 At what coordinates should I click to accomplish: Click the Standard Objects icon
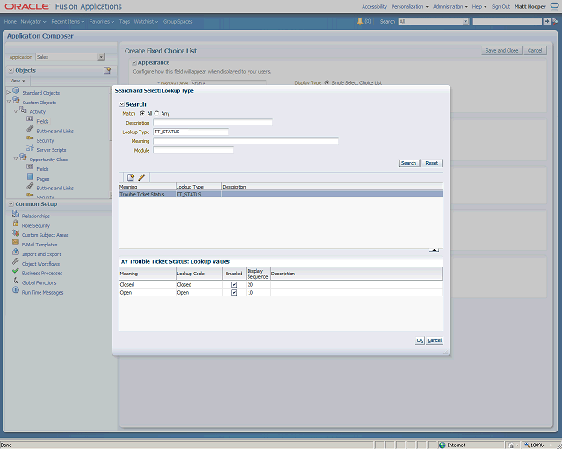click(x=16, y=91)
